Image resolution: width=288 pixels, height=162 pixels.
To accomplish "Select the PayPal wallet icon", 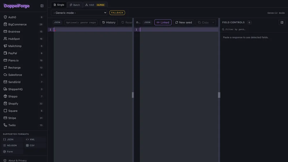I will coord(5,53).
